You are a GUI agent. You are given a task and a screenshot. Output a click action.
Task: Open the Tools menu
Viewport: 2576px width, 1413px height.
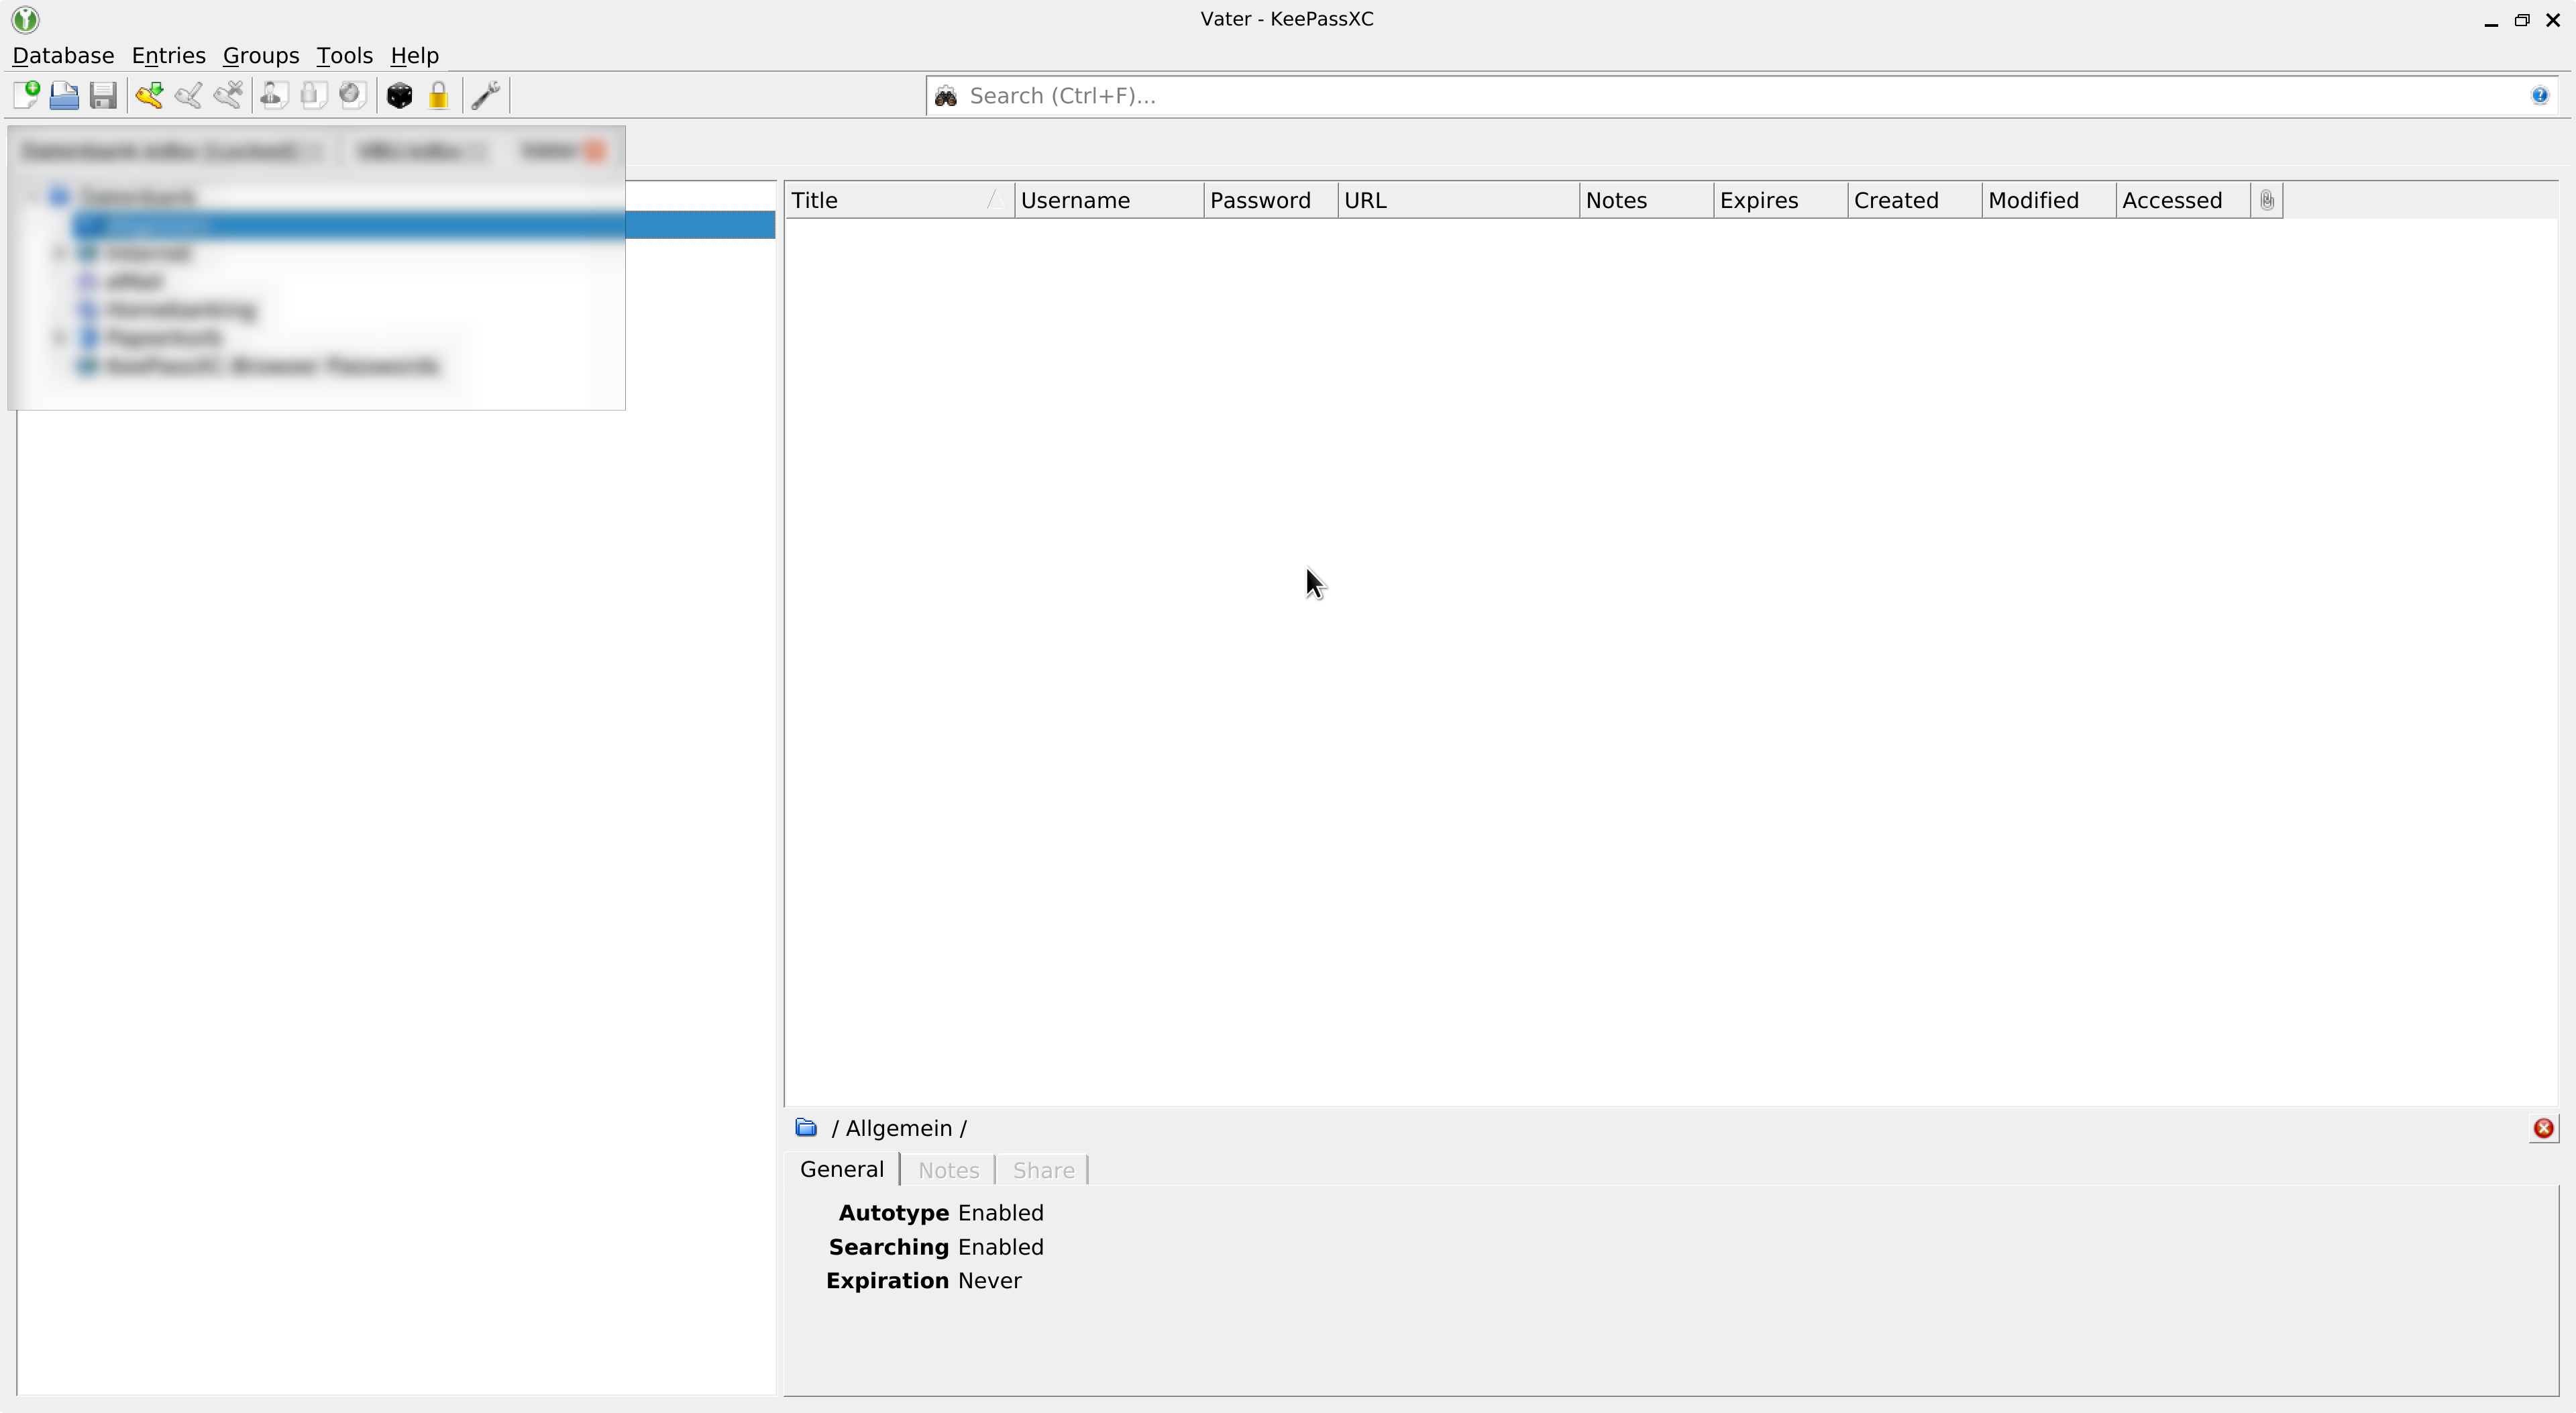click(344, 55)
